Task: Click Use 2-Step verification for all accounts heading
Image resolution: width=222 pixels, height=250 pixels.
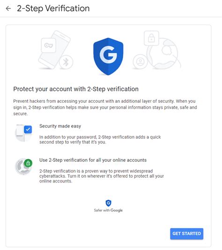Action: 93,160
